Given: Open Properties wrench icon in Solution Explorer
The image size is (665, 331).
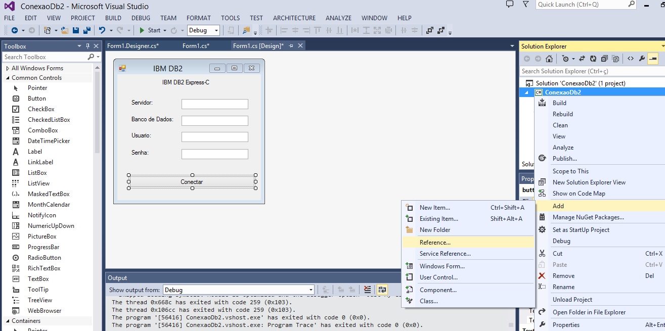Looking at the screenshot, I should pos(642,59).
